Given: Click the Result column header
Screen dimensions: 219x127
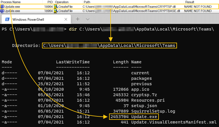Looking at the screenshot, I should (190, 2).
